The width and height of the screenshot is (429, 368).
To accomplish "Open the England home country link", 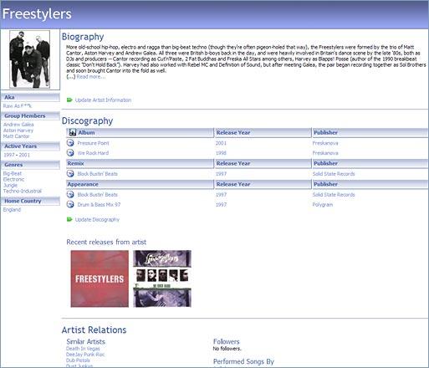I will pyautogui.click(x=12, y=209).
